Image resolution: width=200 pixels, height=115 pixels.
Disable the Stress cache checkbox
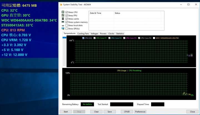coord(67,19)
